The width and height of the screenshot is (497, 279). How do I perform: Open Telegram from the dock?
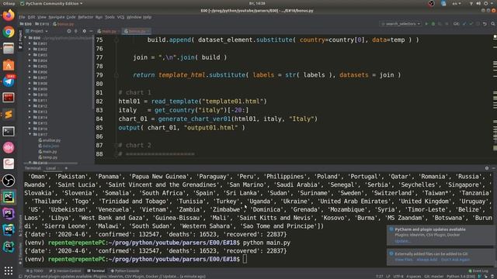click(9, 81)
